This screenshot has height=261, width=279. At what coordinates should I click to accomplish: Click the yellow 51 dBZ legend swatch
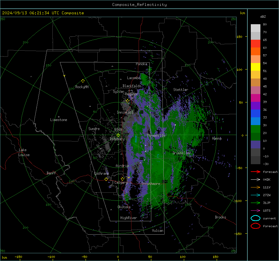pos(255,67)
